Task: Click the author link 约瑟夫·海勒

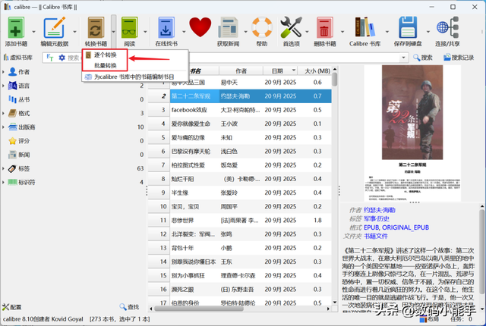Action: 380,210
